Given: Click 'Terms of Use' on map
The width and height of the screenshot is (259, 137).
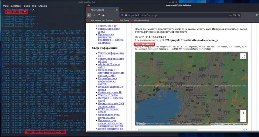Looking at the screenshot, I should pyautogui.click(x=229, y=125).
